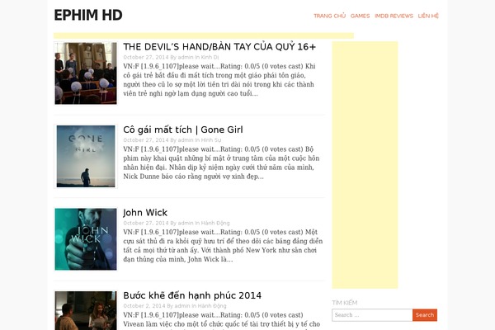
Task: Open the John Wick post title
Action: pyautogui.click(x=145, y=213)
